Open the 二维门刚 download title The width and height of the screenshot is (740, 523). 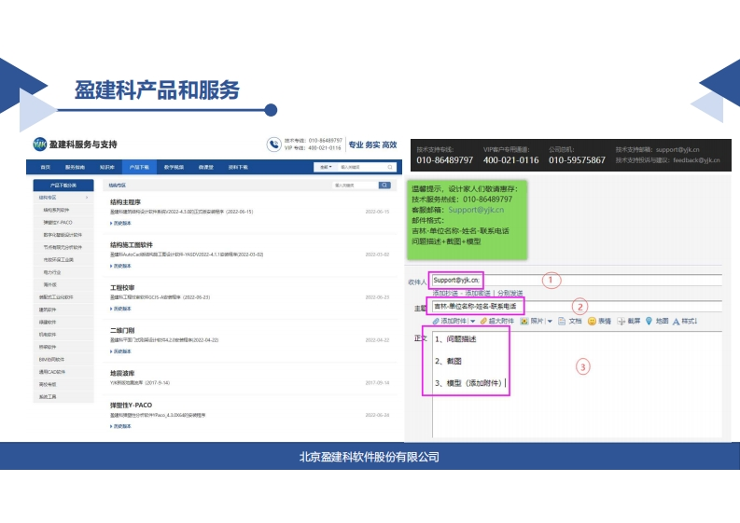[122, 330]
